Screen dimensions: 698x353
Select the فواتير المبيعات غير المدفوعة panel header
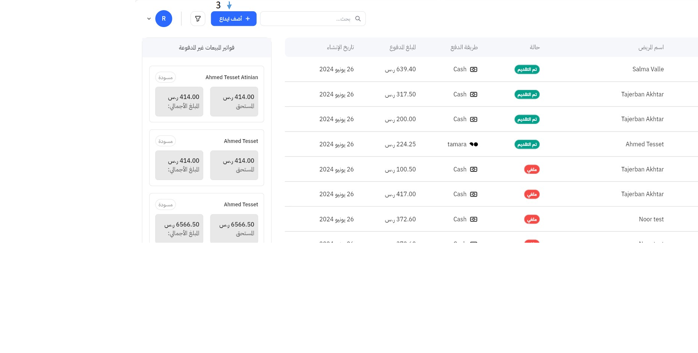tap(207, 48)
